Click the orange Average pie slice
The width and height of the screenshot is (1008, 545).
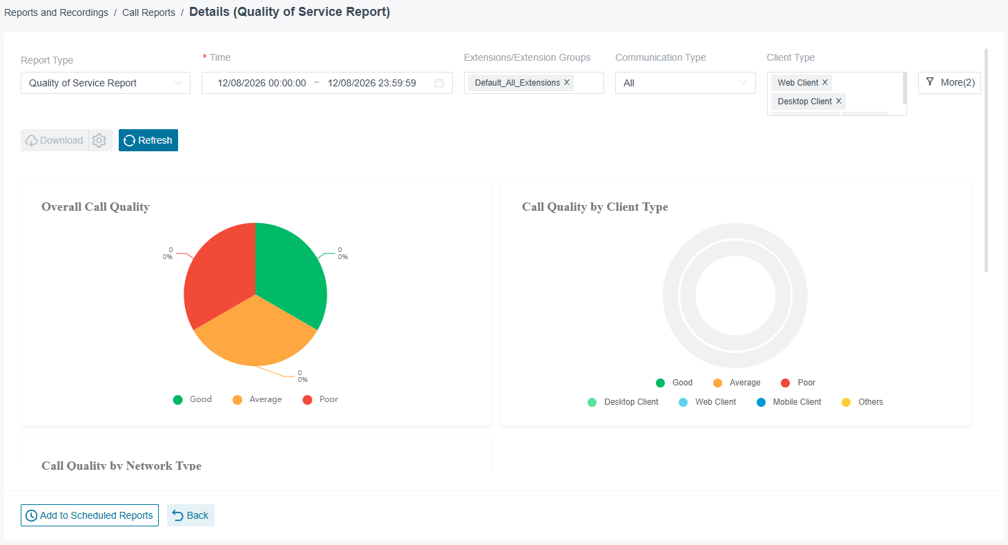[x=255, y=335]
